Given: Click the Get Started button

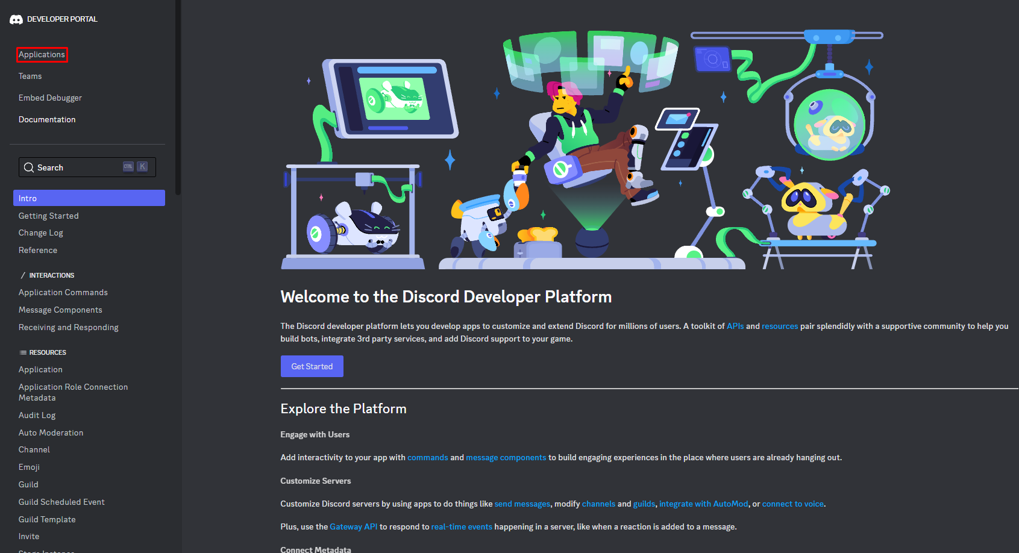Looking at the screenshot, I should click(x=312, y=366).
